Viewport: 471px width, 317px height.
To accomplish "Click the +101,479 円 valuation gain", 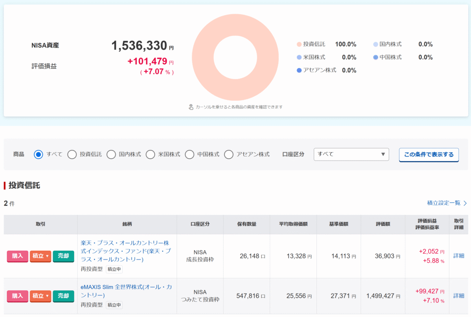I will [150, 61].
